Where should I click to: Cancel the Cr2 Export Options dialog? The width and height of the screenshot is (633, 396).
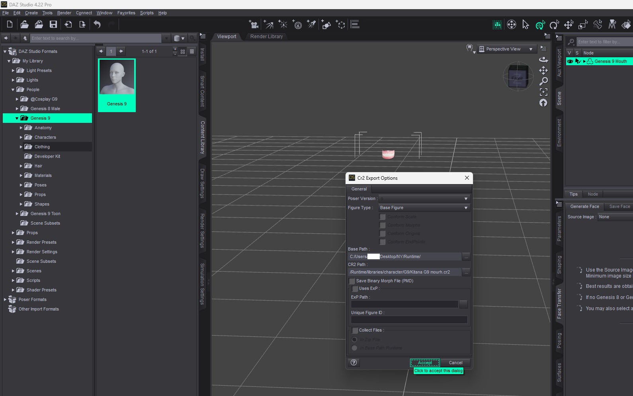point(455,363)
